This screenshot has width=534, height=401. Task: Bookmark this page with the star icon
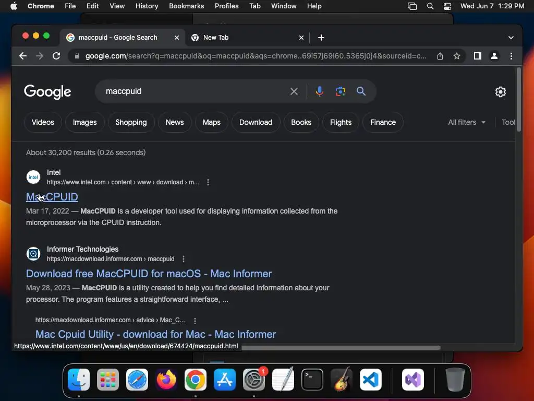coord(457,56)
